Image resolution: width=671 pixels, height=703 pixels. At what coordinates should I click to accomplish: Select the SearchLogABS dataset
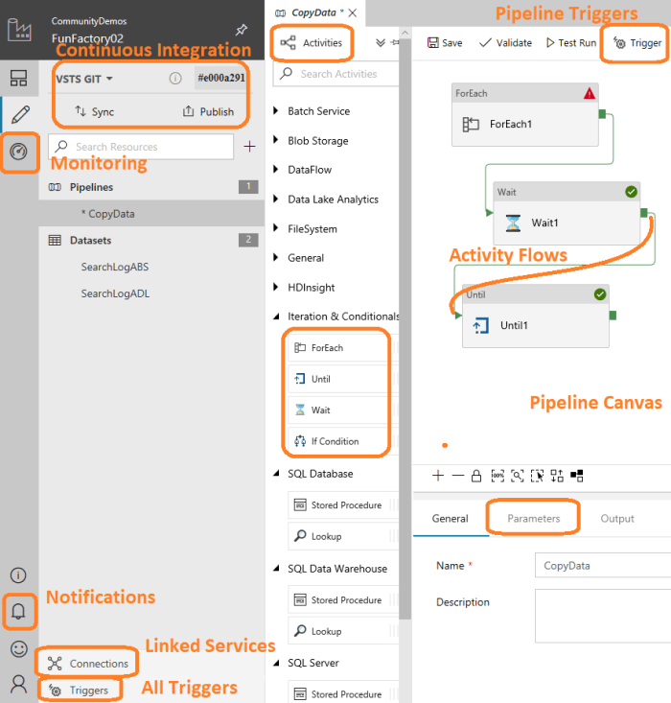pos(114,267)
